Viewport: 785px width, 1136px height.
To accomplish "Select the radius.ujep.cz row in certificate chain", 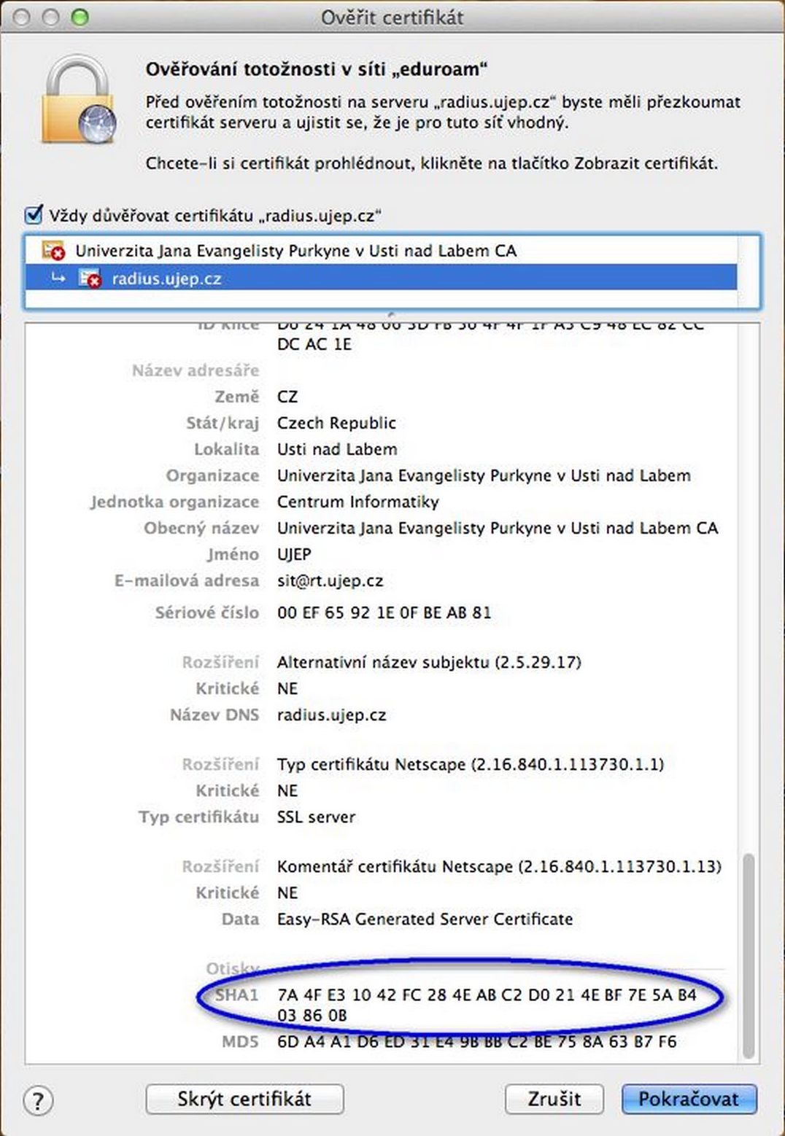I will tap(166, 279).
